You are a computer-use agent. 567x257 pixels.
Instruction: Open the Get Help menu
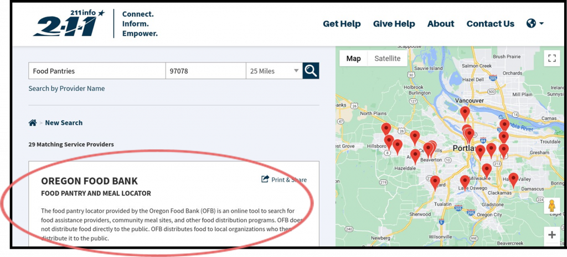click(x=342, y=24)
